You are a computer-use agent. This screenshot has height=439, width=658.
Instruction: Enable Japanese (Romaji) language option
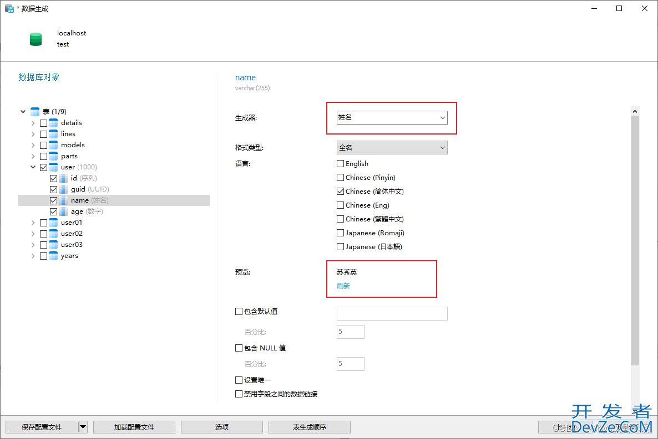(x=340, y=233)
